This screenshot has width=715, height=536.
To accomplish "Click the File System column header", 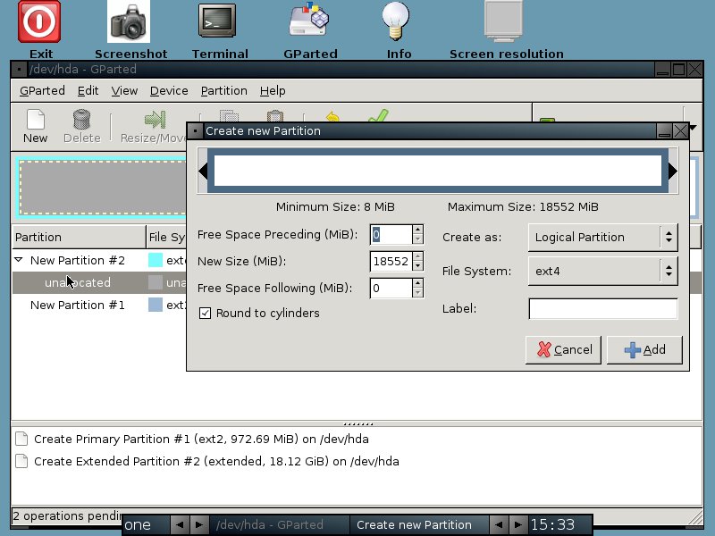I will (x=167, y=237).
